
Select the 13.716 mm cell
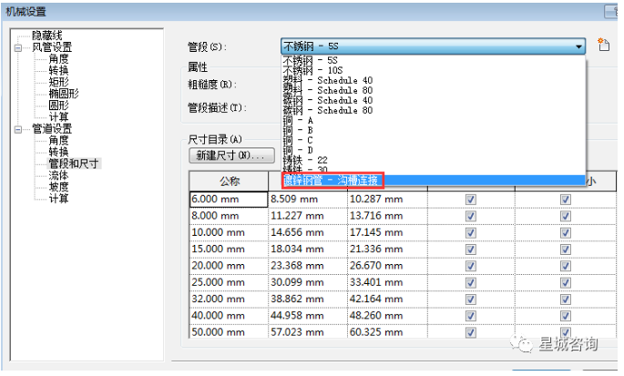tap(388, 216)
